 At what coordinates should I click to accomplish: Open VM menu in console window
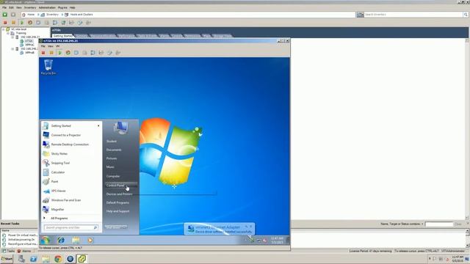pyautogui.click(x=57, y=46)
